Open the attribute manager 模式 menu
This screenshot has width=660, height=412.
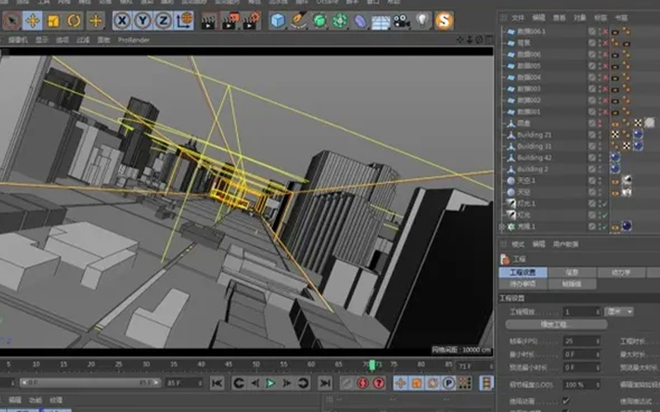518,244
